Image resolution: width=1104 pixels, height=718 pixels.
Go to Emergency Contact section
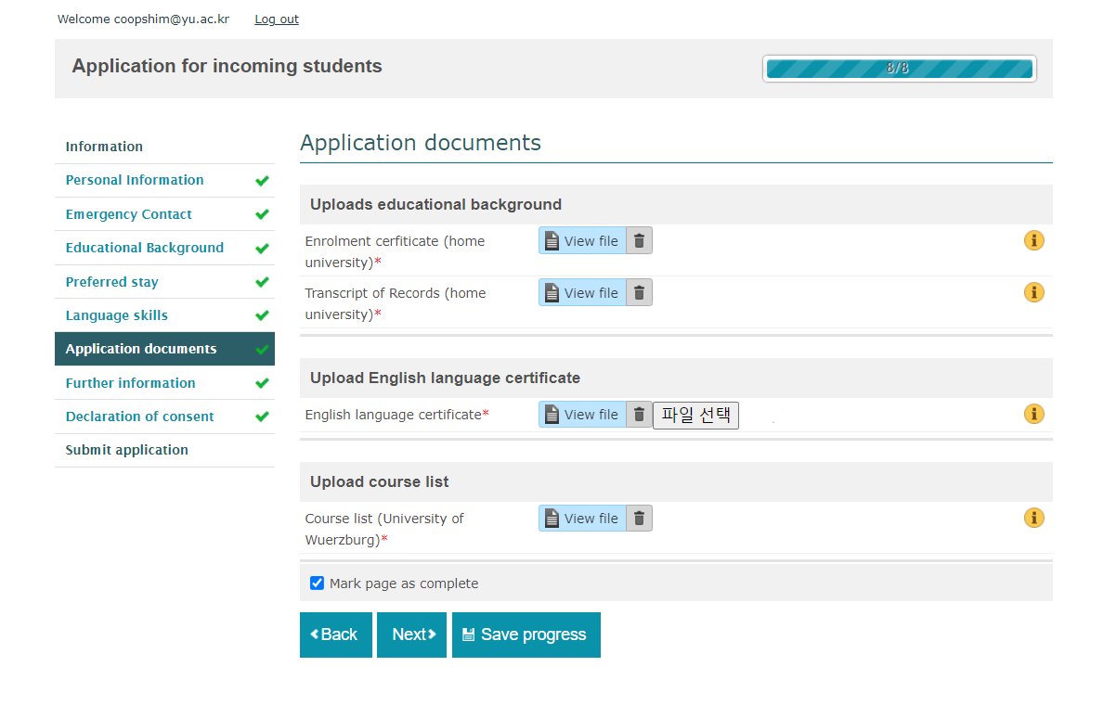pos(128,214)
